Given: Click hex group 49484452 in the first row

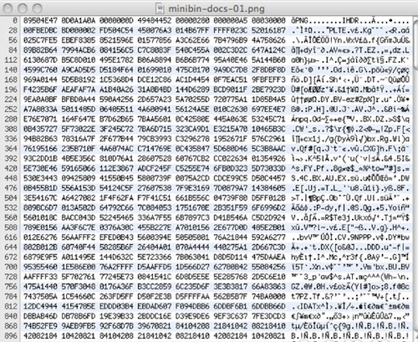Looking at the screenshot, I should (155, 21).
